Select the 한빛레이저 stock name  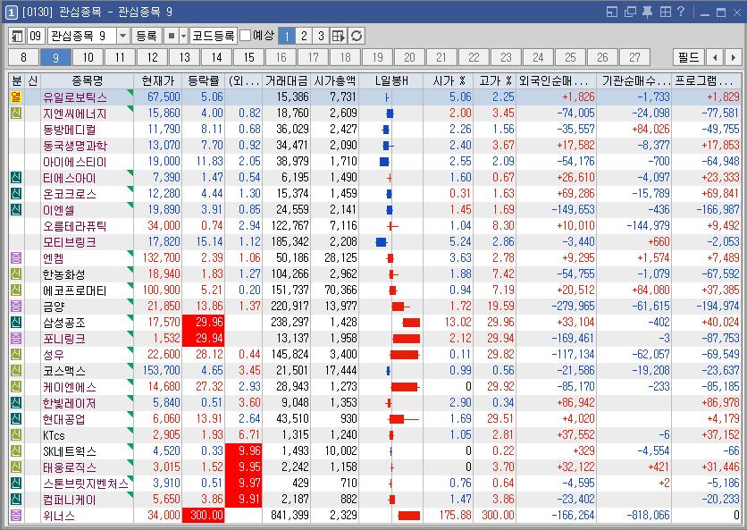pos(70,403)
